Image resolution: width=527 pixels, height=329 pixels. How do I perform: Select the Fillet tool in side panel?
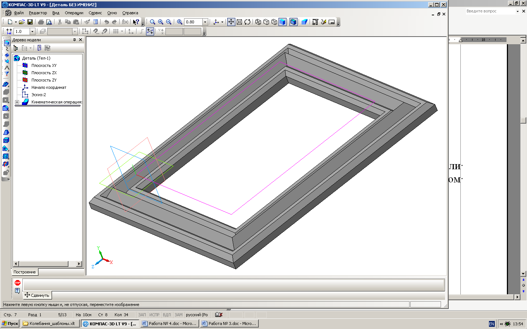tap(6, 108)
